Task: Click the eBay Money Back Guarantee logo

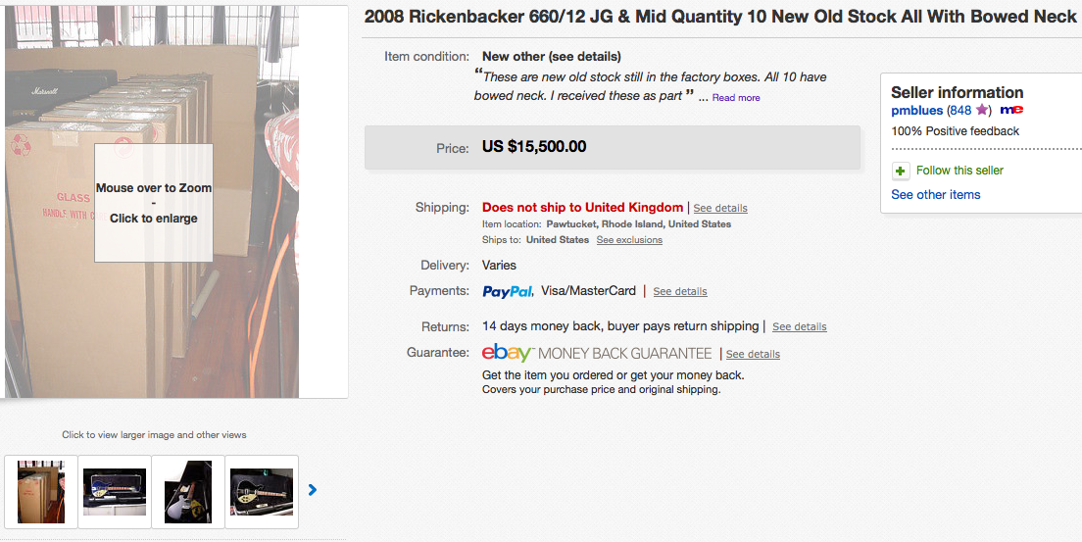Action: click(x=507, y=353)
